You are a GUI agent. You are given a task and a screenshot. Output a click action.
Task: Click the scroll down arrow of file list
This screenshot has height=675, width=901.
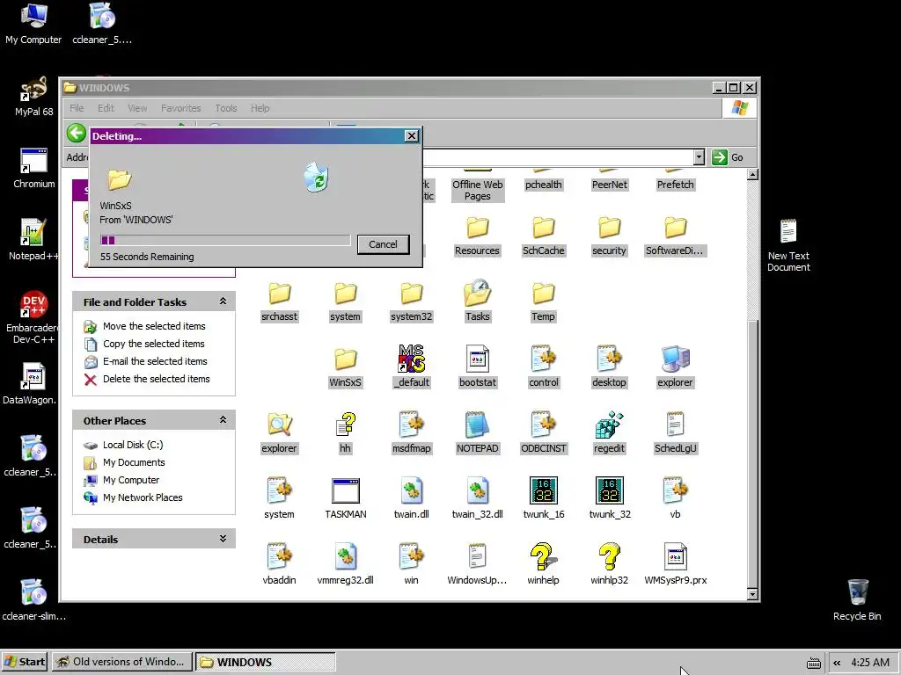(x=752, y=595)
